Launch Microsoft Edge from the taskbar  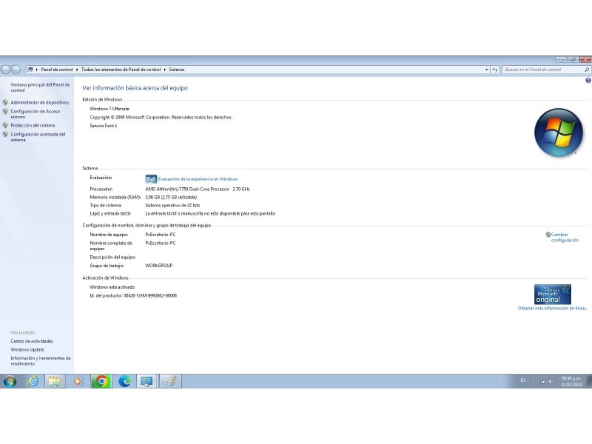[x=124, y=381]
